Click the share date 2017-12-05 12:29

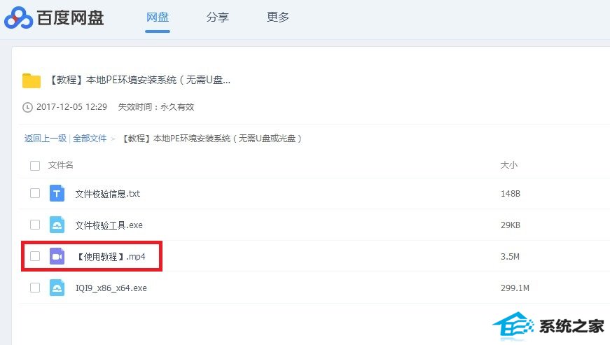click(x=71, y=107)
